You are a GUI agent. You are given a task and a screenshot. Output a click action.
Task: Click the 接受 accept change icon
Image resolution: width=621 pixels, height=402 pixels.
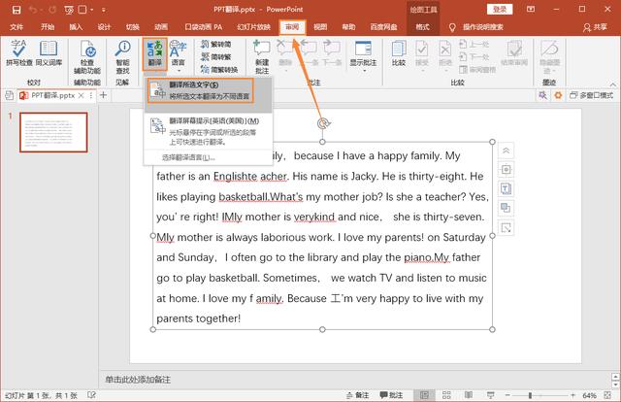coord(422,55)
